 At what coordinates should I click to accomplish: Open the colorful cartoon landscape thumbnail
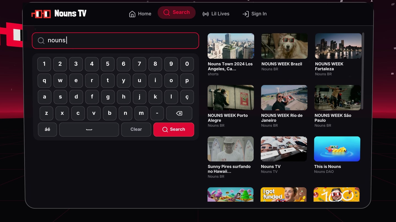click(x=230, y=194)
